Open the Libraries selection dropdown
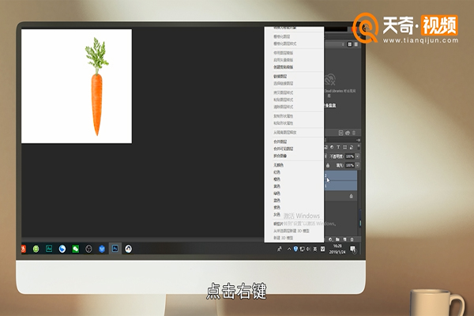The image size is (474, 316). 343,44
